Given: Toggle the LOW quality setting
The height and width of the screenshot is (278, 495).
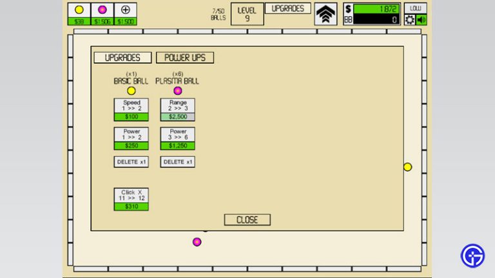Looking at the screenshot, I should point(416,8).
